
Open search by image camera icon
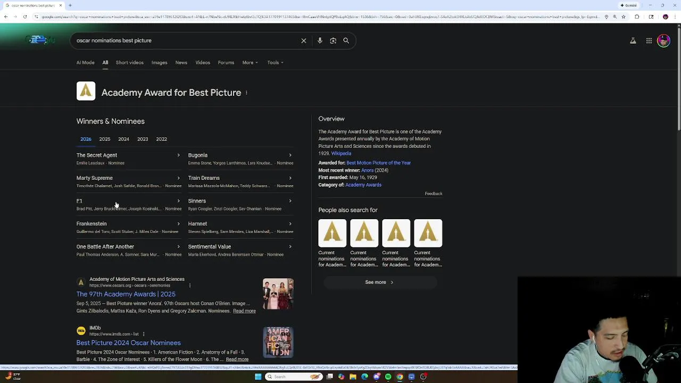(x=333, y=40)
